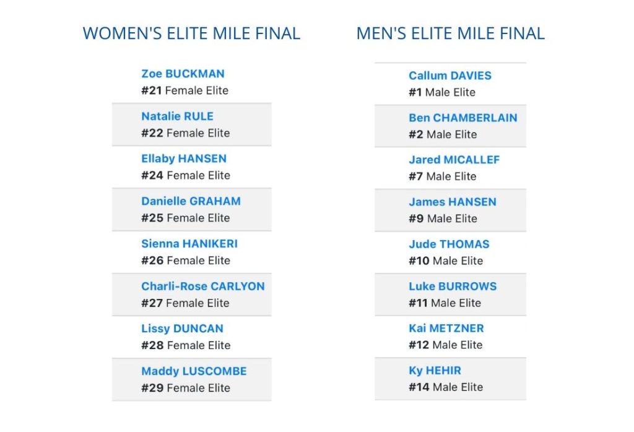Click Women's Elite Mile Final heading
This screenshot has height=432, width=634.
[x=192, y=33]
